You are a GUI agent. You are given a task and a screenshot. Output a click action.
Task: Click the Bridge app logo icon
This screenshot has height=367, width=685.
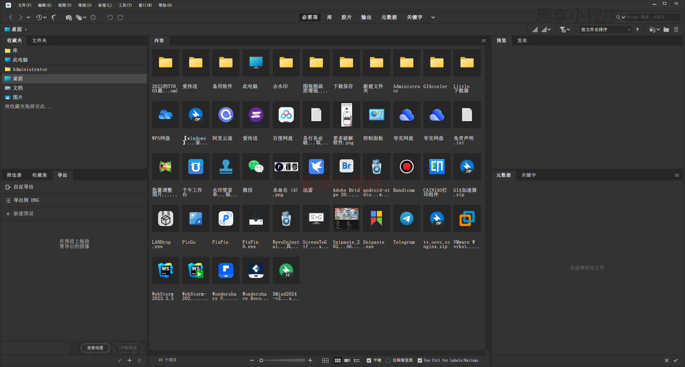[x=8, y=5]
